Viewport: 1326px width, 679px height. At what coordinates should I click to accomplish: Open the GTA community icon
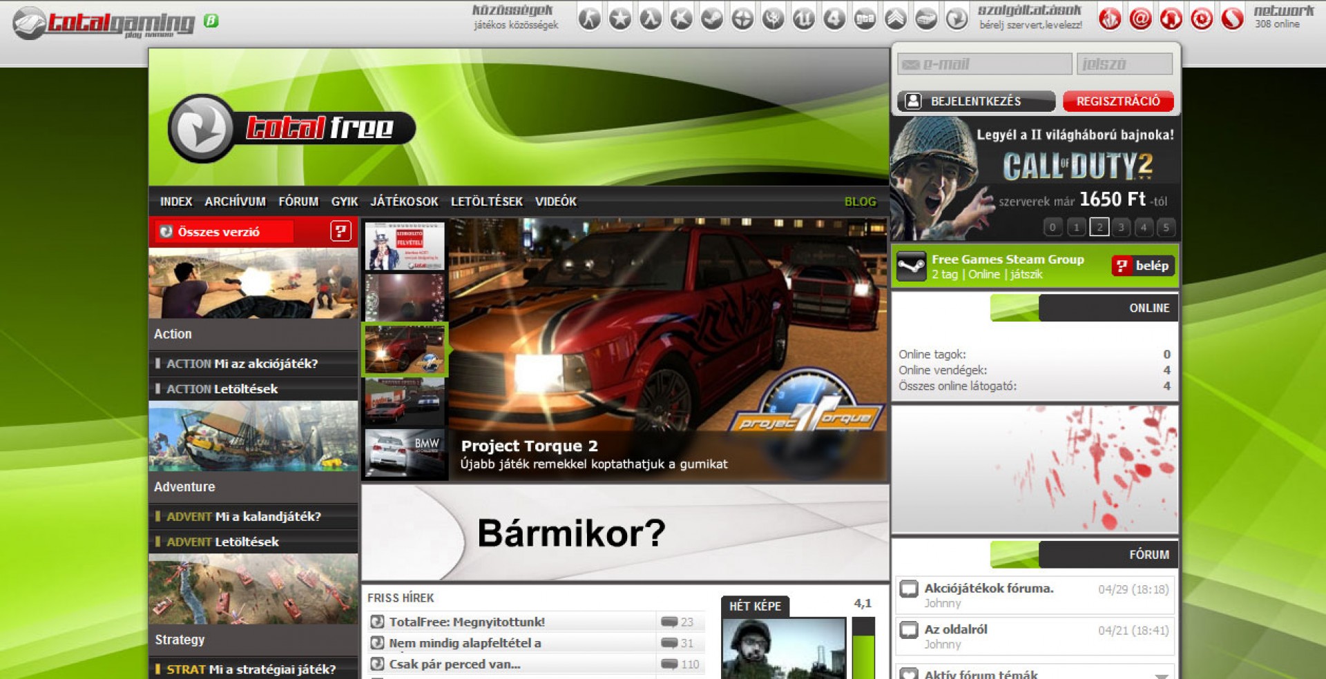point(865,19)
